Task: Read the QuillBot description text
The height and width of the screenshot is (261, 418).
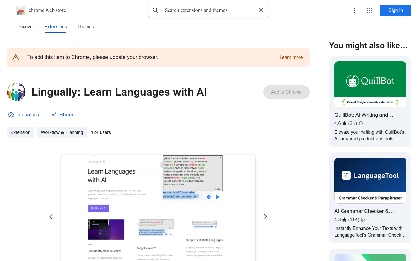Action: click(369, 135)
